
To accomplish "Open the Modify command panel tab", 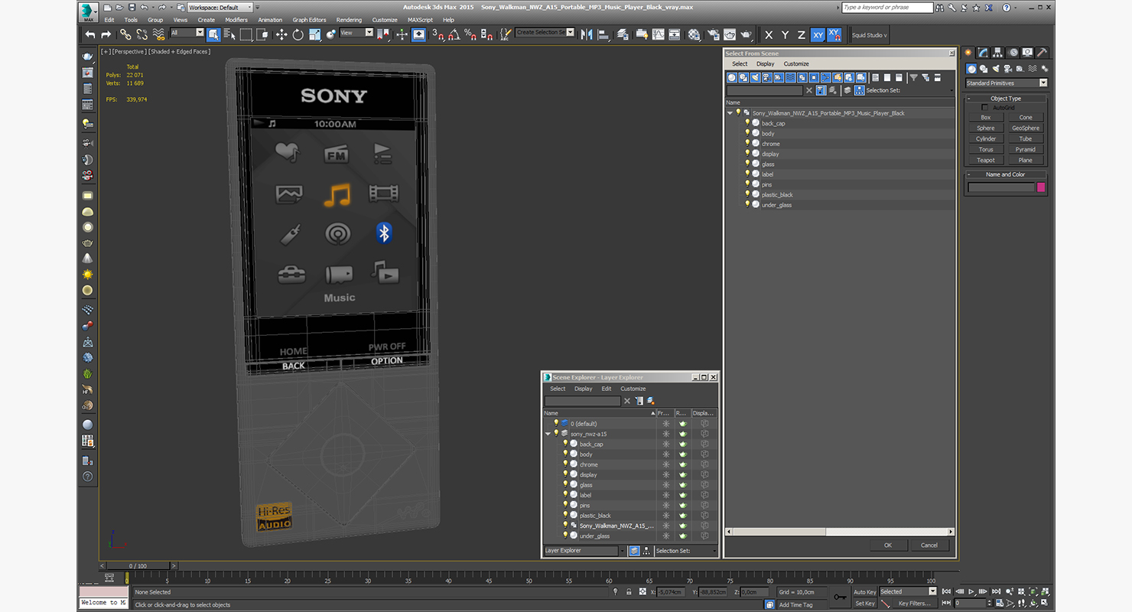I will click(x=983, y=53).
